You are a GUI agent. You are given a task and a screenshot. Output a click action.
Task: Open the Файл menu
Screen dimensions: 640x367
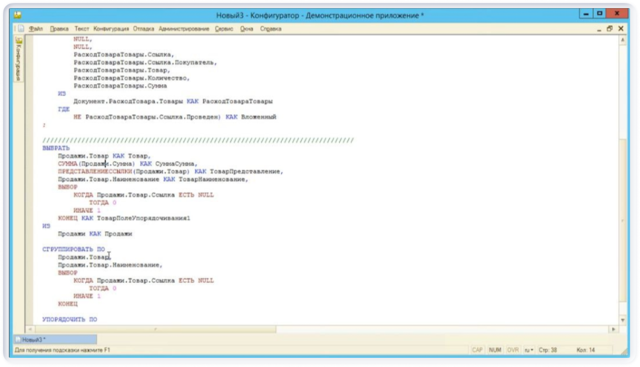click(x=36, y=29)
